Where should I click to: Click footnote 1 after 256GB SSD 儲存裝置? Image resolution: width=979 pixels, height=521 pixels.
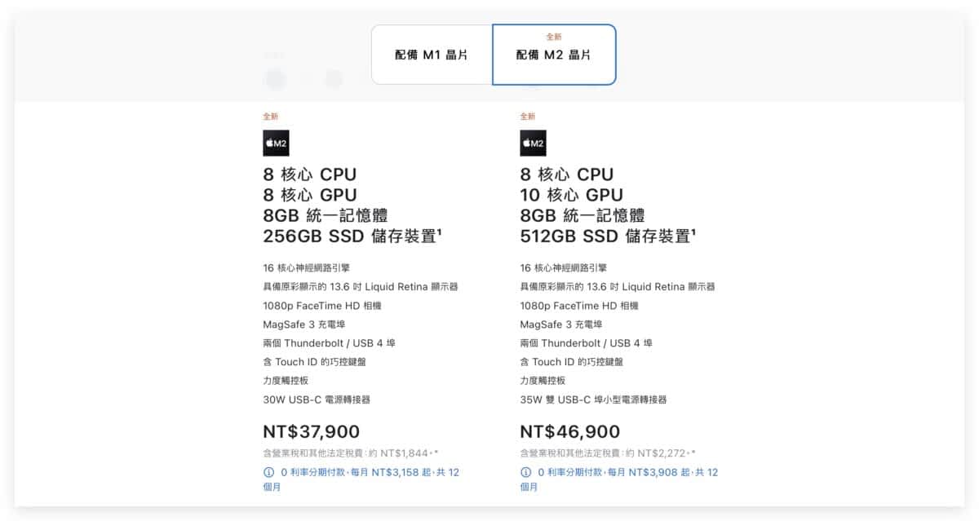tap(440, 232)
